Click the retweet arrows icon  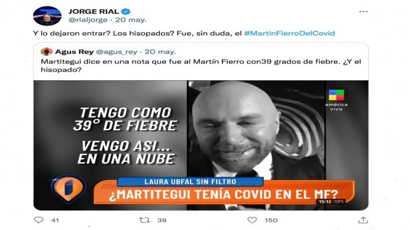[x=144, y=220]
